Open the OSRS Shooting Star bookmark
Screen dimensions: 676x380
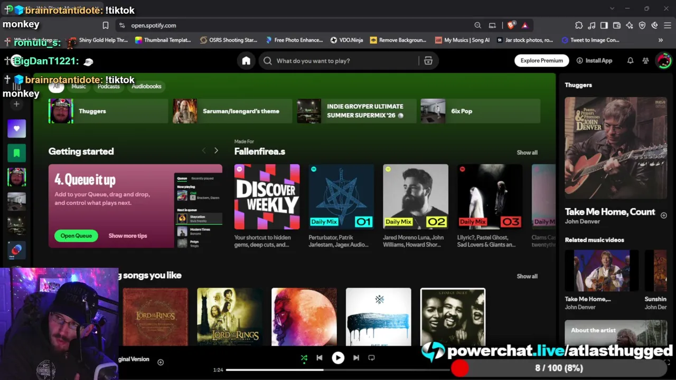point(229,40)
